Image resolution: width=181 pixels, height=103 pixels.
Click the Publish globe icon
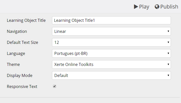click(157, 7)
